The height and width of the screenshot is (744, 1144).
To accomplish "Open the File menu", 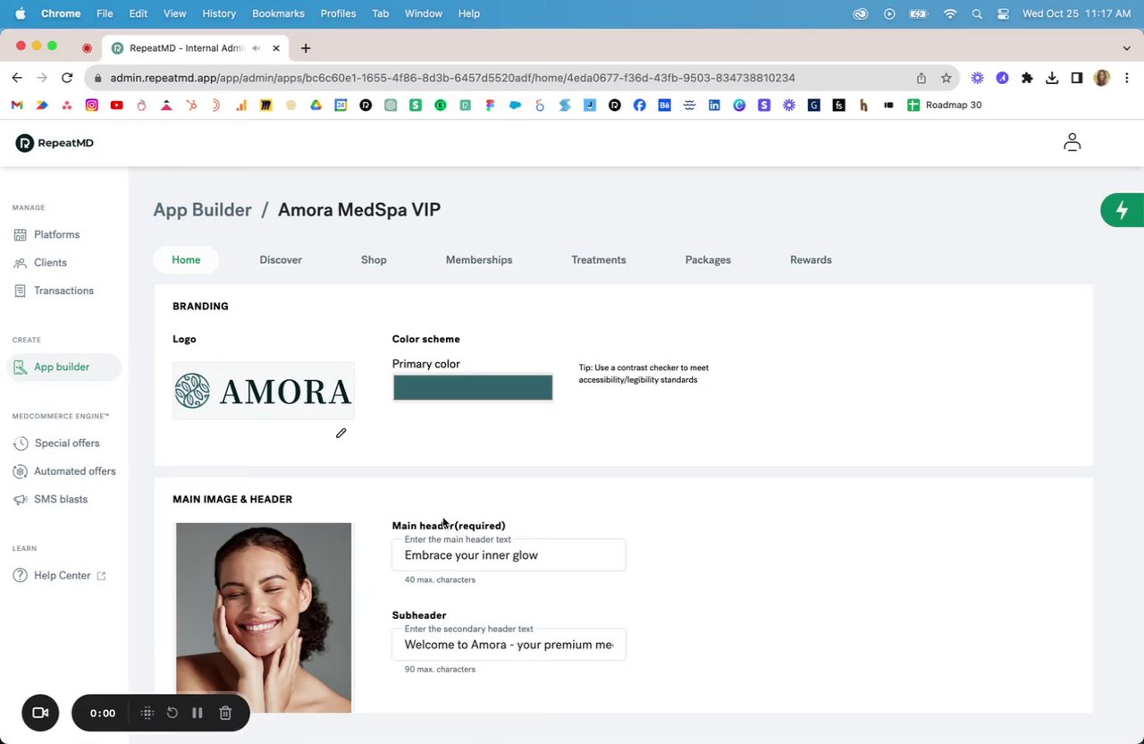I will 105,13.
